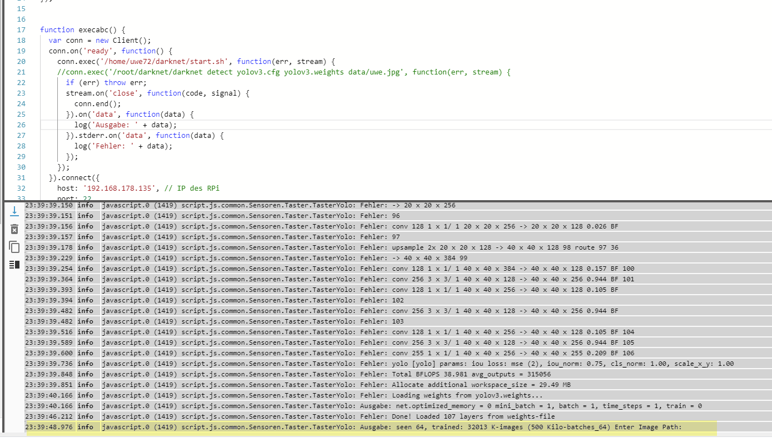The width and height of the screenshot is (772, 447).
Task: Click timestamp 23:39:39.851 in the log
Action: click(49, 385)
